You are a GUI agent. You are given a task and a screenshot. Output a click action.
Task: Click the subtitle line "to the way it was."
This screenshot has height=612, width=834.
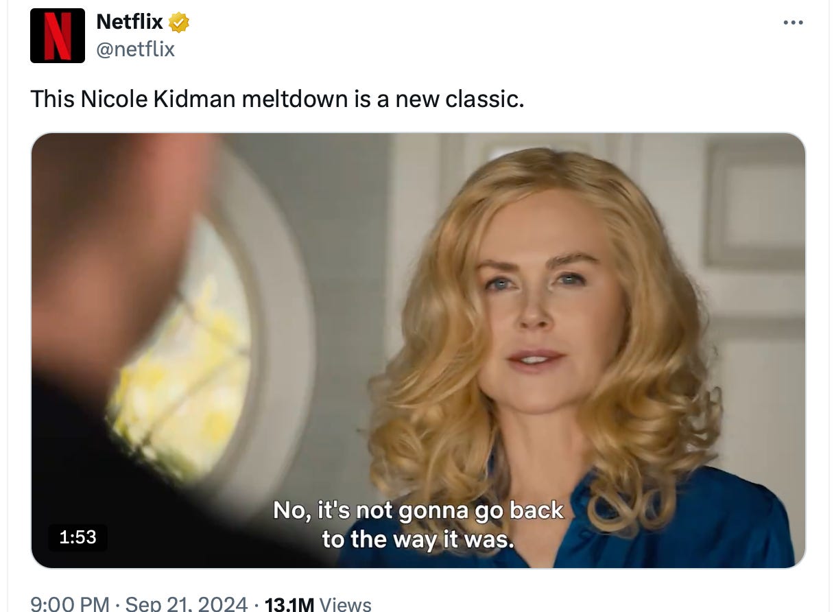point(418,539)
